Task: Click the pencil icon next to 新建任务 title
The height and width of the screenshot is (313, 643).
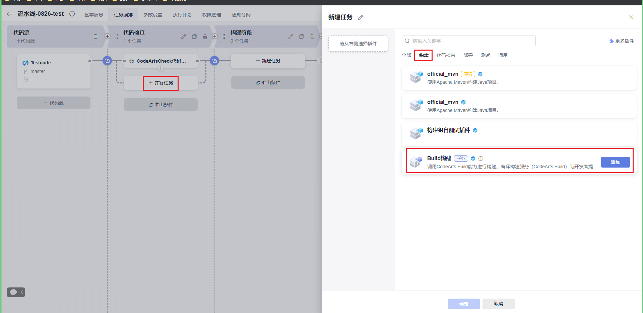Action: [x=361, y=17]
